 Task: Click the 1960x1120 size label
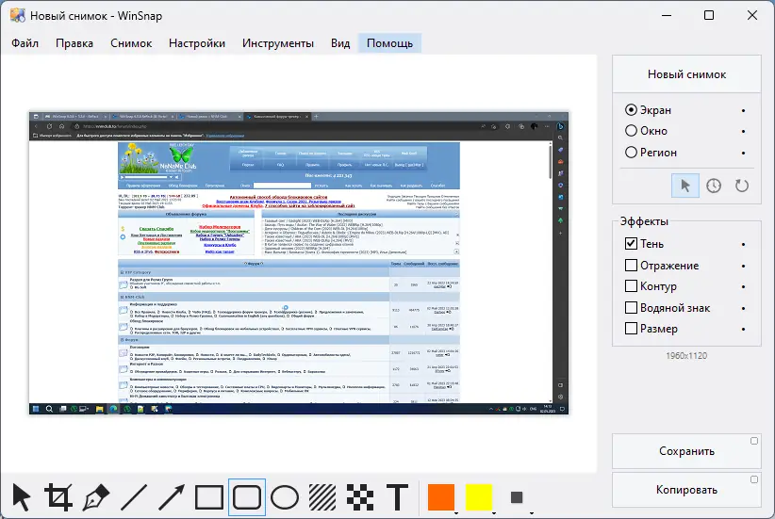[x=686, y=355]
